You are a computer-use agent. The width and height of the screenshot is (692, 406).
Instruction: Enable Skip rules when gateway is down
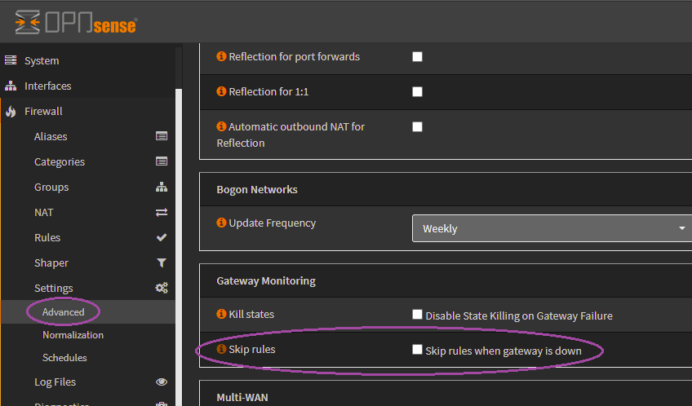point(418,350)
